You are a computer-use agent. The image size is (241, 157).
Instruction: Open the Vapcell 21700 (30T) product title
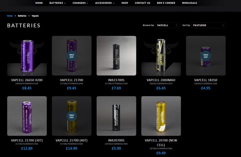click(27, 140)
